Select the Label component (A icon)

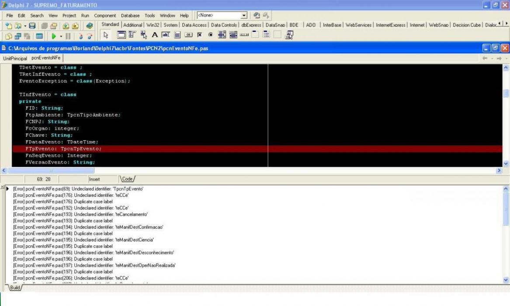tap(155, 35)
